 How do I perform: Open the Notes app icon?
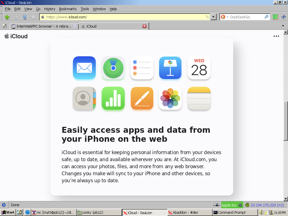pos(199,98)
